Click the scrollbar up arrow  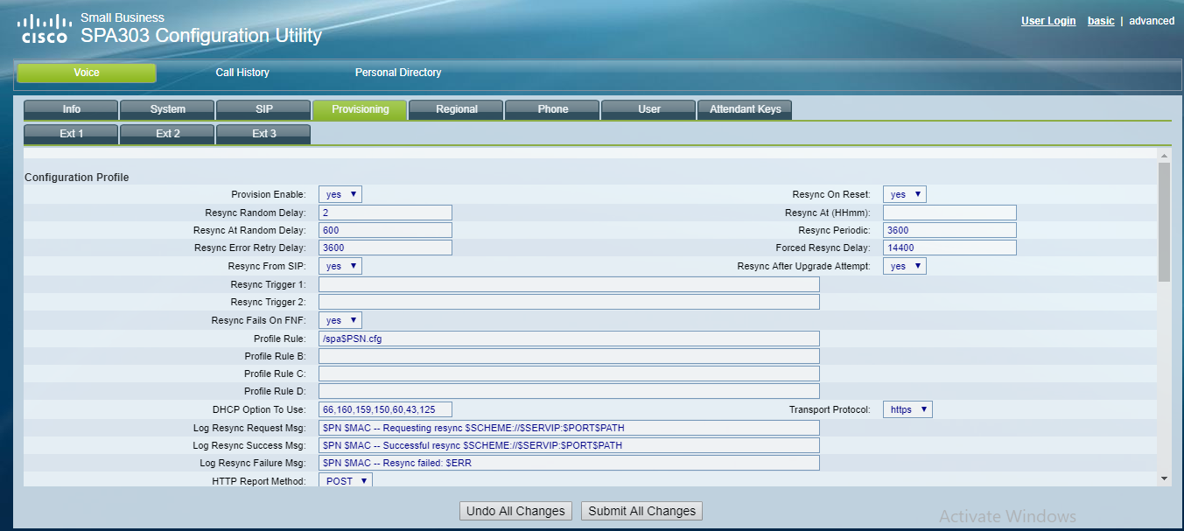click(1164, 157)
